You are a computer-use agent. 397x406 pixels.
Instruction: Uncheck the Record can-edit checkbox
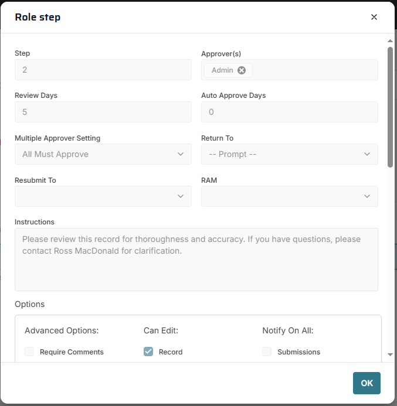click(x=148, y=352)
